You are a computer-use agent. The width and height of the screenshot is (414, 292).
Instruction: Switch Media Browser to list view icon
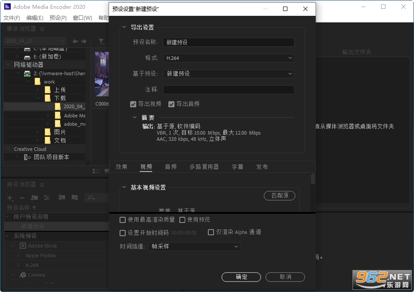tap(96, 171)
